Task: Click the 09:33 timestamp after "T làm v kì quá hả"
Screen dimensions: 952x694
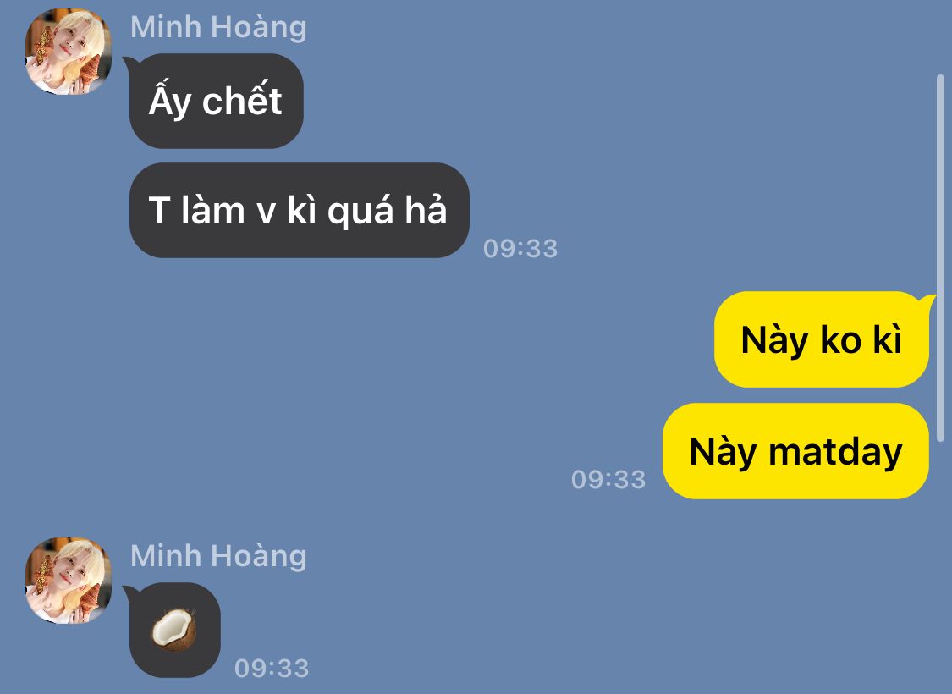Action: 520,248
